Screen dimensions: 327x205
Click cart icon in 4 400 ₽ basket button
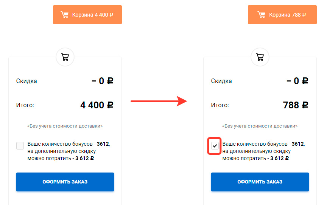click(64, 15)
